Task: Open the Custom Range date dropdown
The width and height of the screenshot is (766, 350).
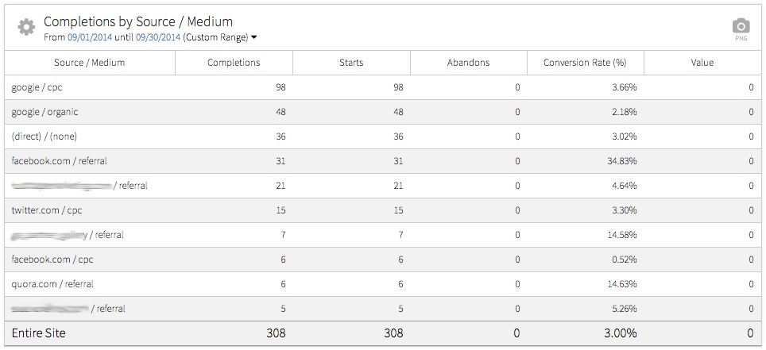Action: click(220, 37)
